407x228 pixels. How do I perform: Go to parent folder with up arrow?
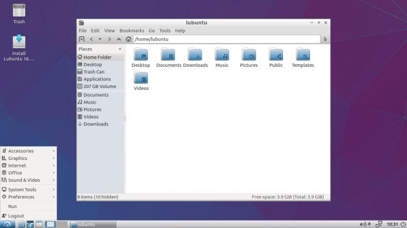point(119,39)
